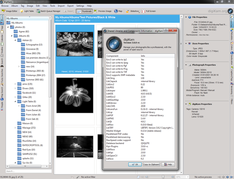Collapse the 'Adrien' album tree node

pyautogui.click(x=15, y=40)
